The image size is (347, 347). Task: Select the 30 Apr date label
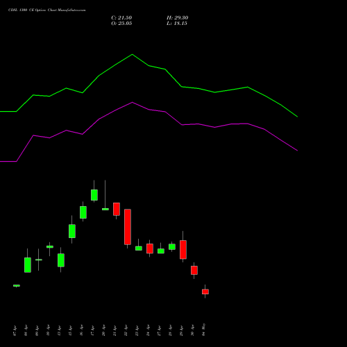point(193,331)
